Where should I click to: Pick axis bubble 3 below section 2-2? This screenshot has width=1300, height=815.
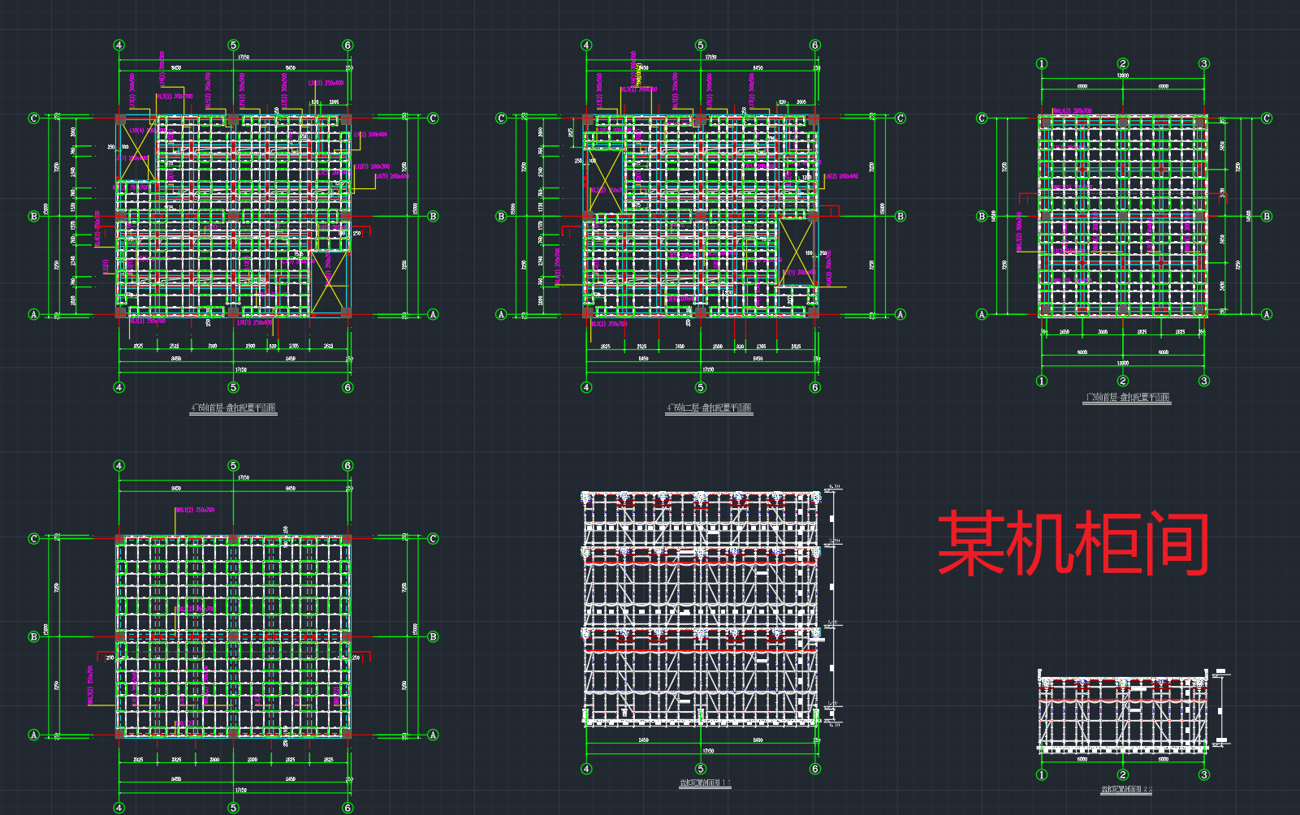point(1204,774)
